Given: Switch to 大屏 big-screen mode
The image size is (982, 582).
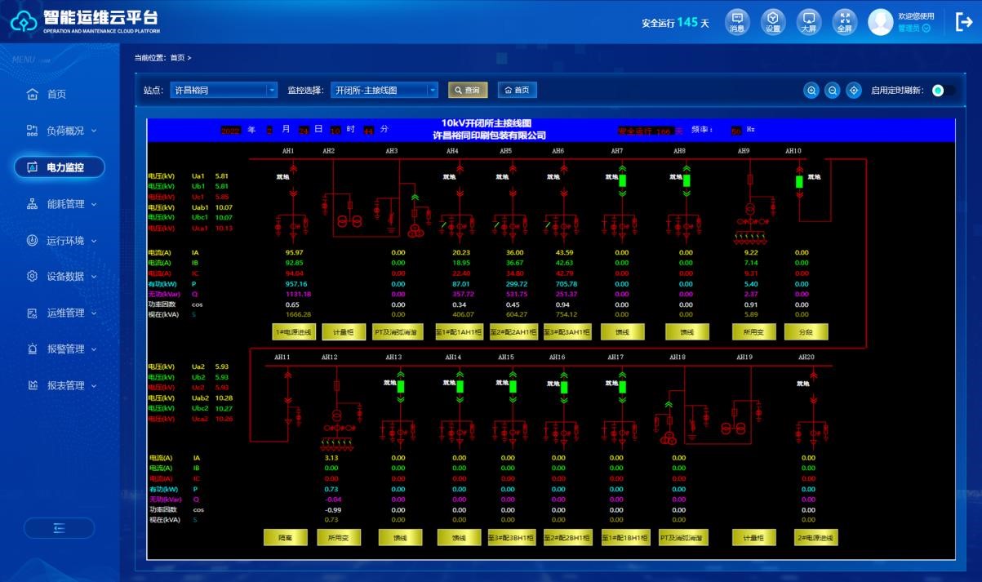Looking at the screenshot, I should point(808,21).
